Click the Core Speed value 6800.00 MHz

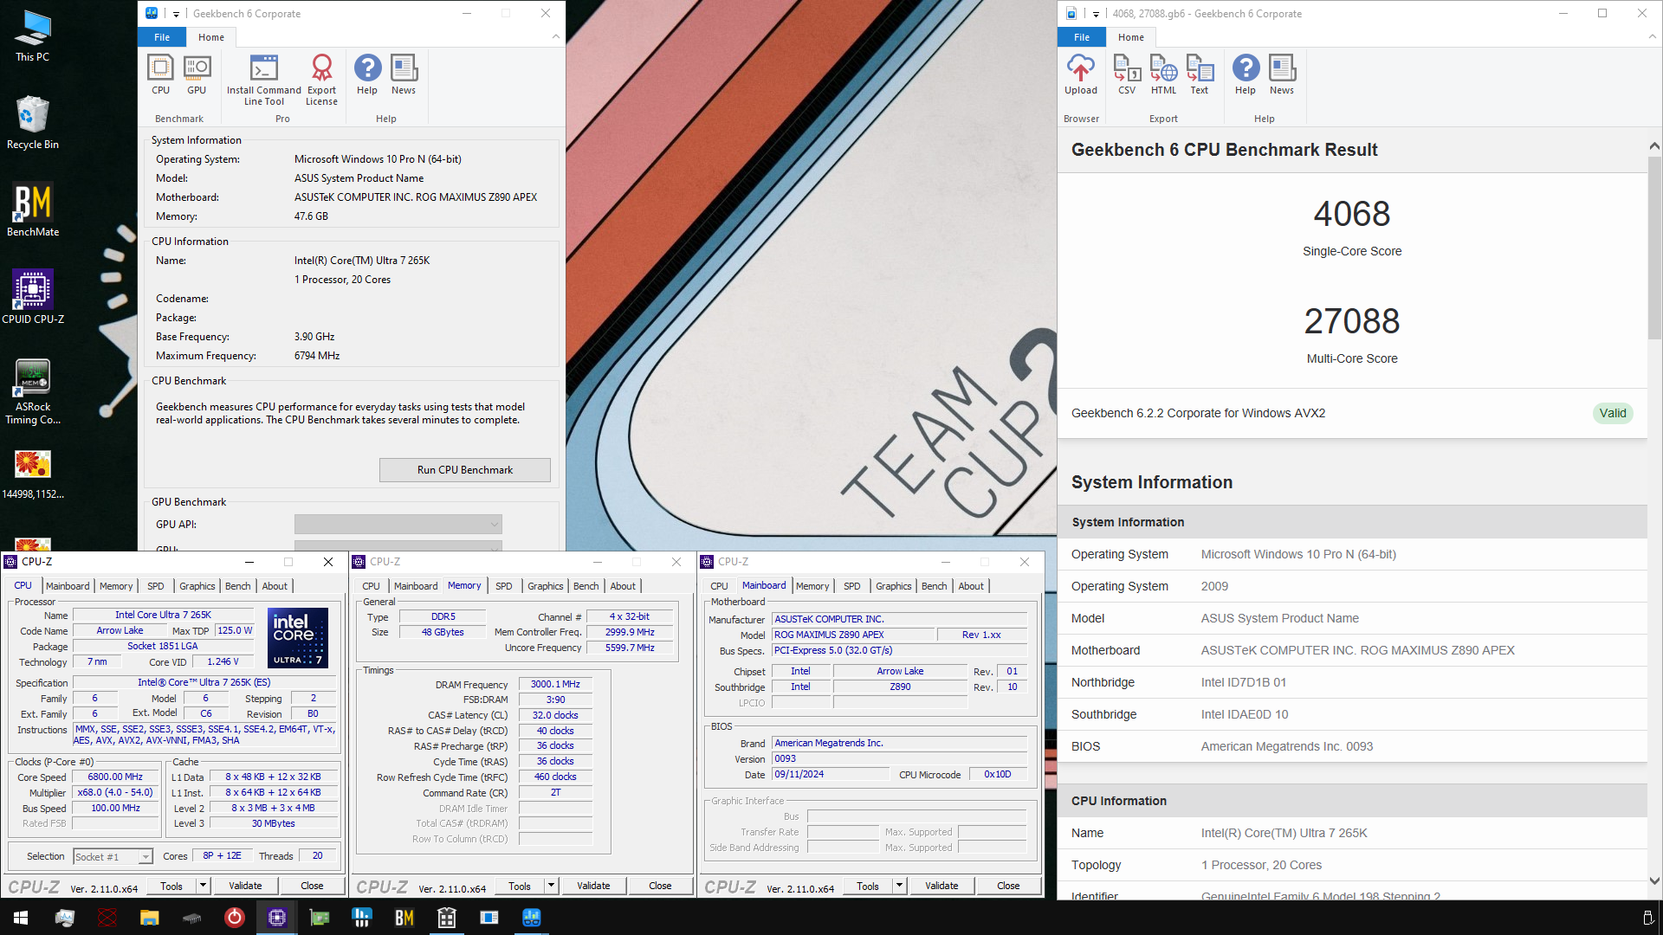115,777
